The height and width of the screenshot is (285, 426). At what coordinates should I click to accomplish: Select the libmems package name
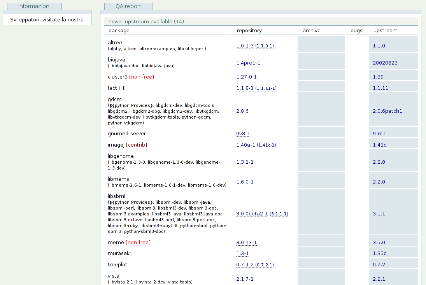(x=118, y=179)
